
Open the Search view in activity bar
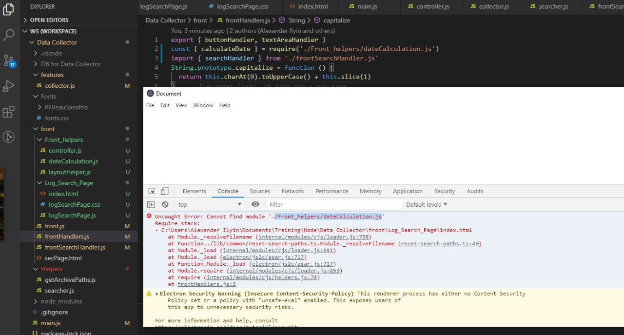[x=8, y=35]
